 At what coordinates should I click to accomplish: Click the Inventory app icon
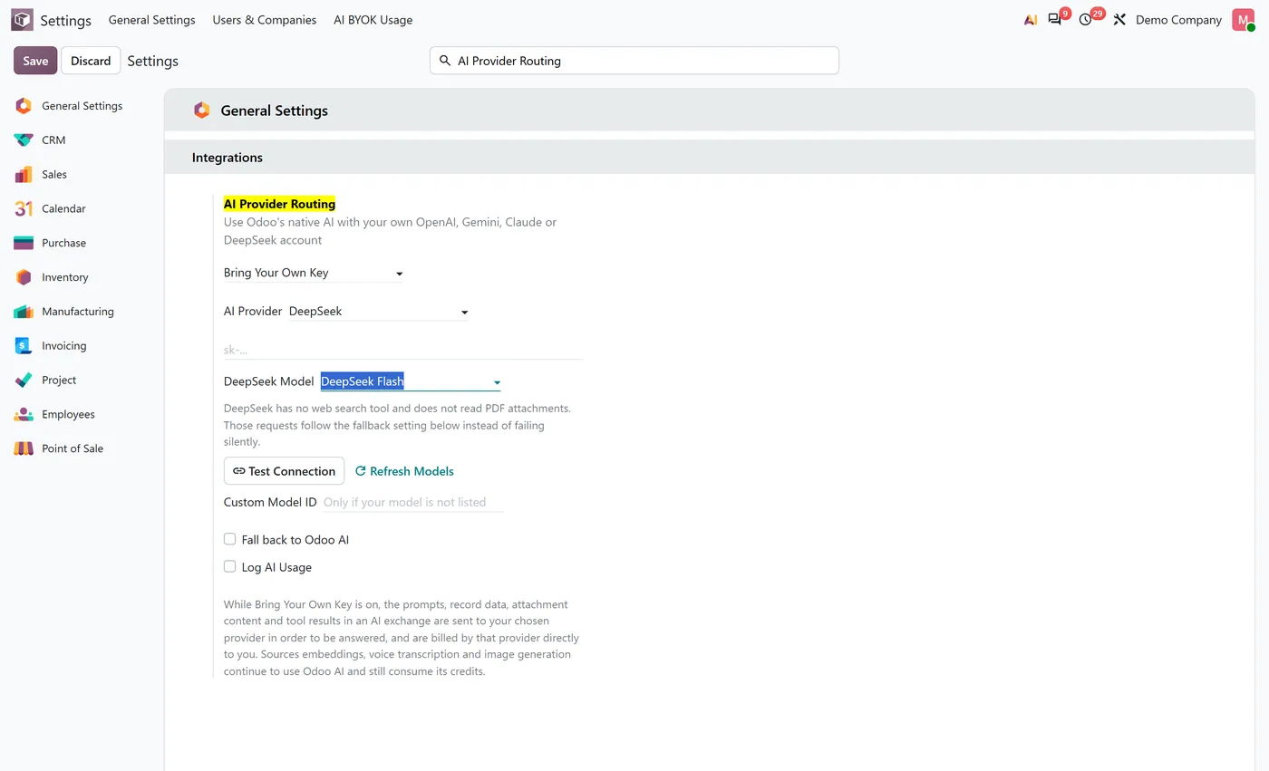(24, 277)
